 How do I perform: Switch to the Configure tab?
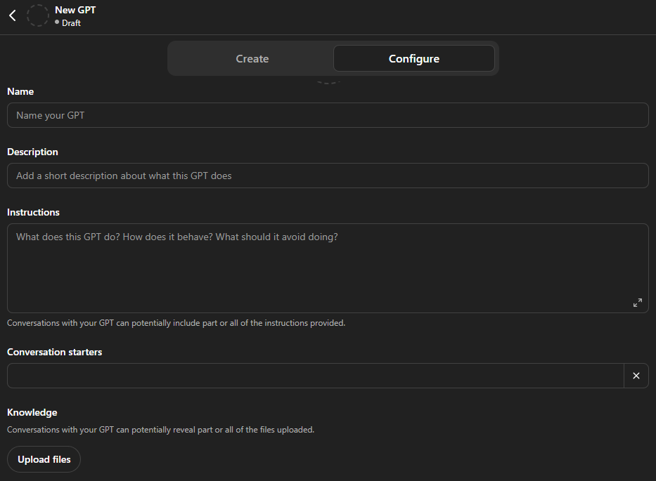coord(413,58)
